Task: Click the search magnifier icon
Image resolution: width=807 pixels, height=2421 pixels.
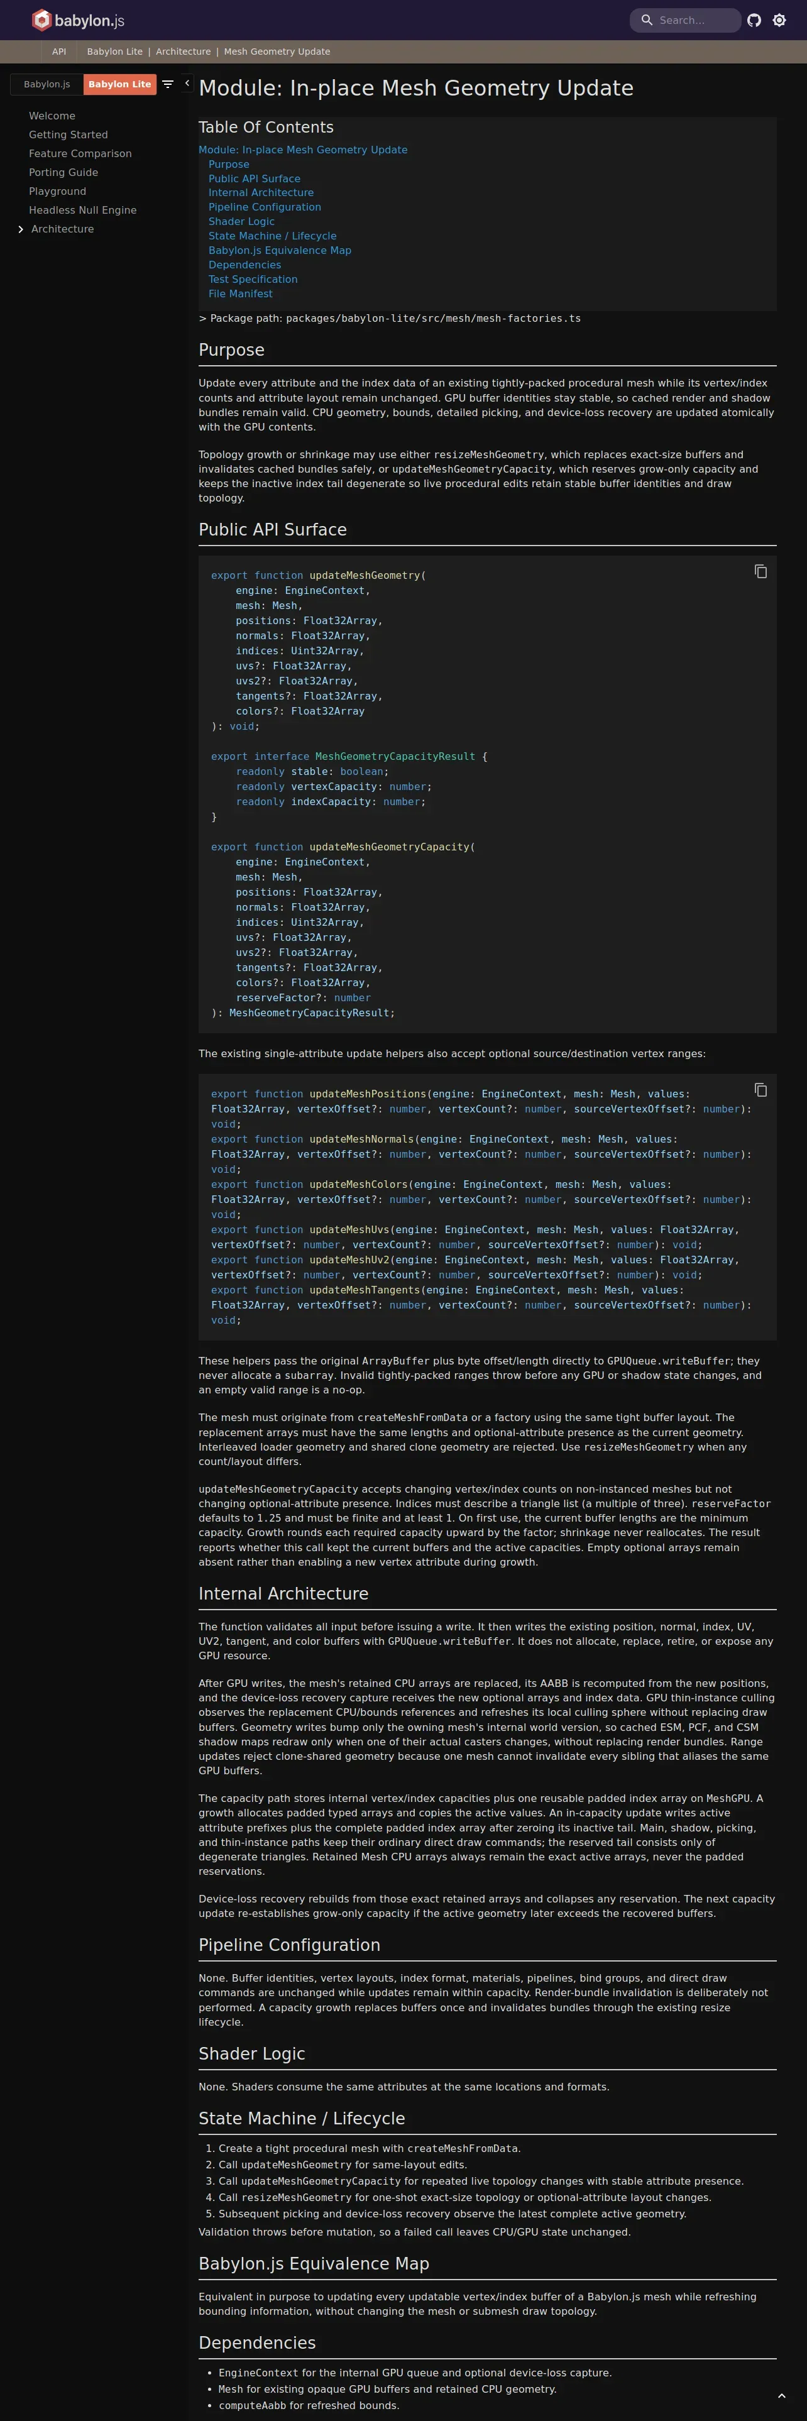Action: 646,19
